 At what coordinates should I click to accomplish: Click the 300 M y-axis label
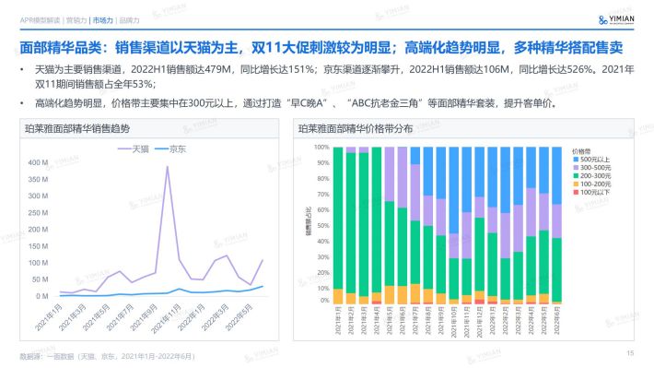38,196
